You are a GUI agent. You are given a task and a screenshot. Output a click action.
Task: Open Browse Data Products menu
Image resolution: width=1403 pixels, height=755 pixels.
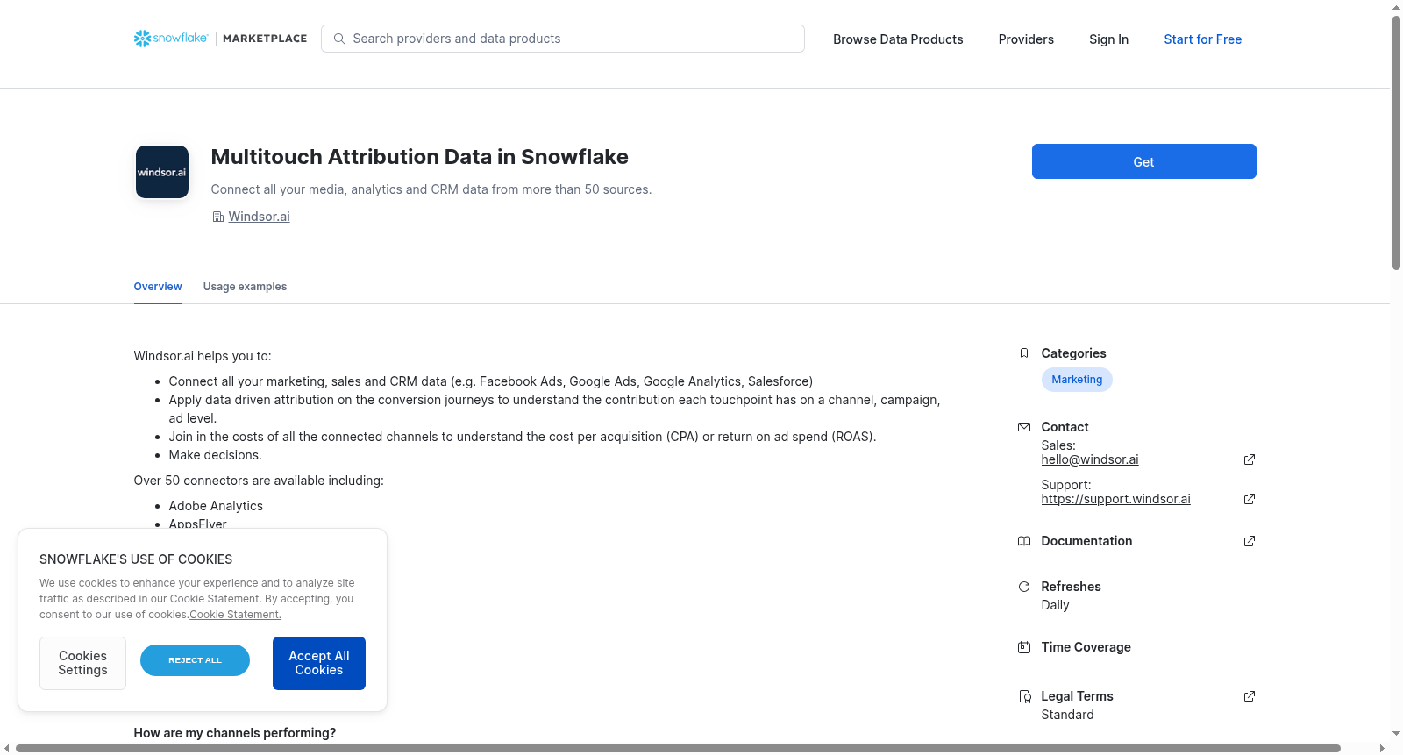point(898,39)
